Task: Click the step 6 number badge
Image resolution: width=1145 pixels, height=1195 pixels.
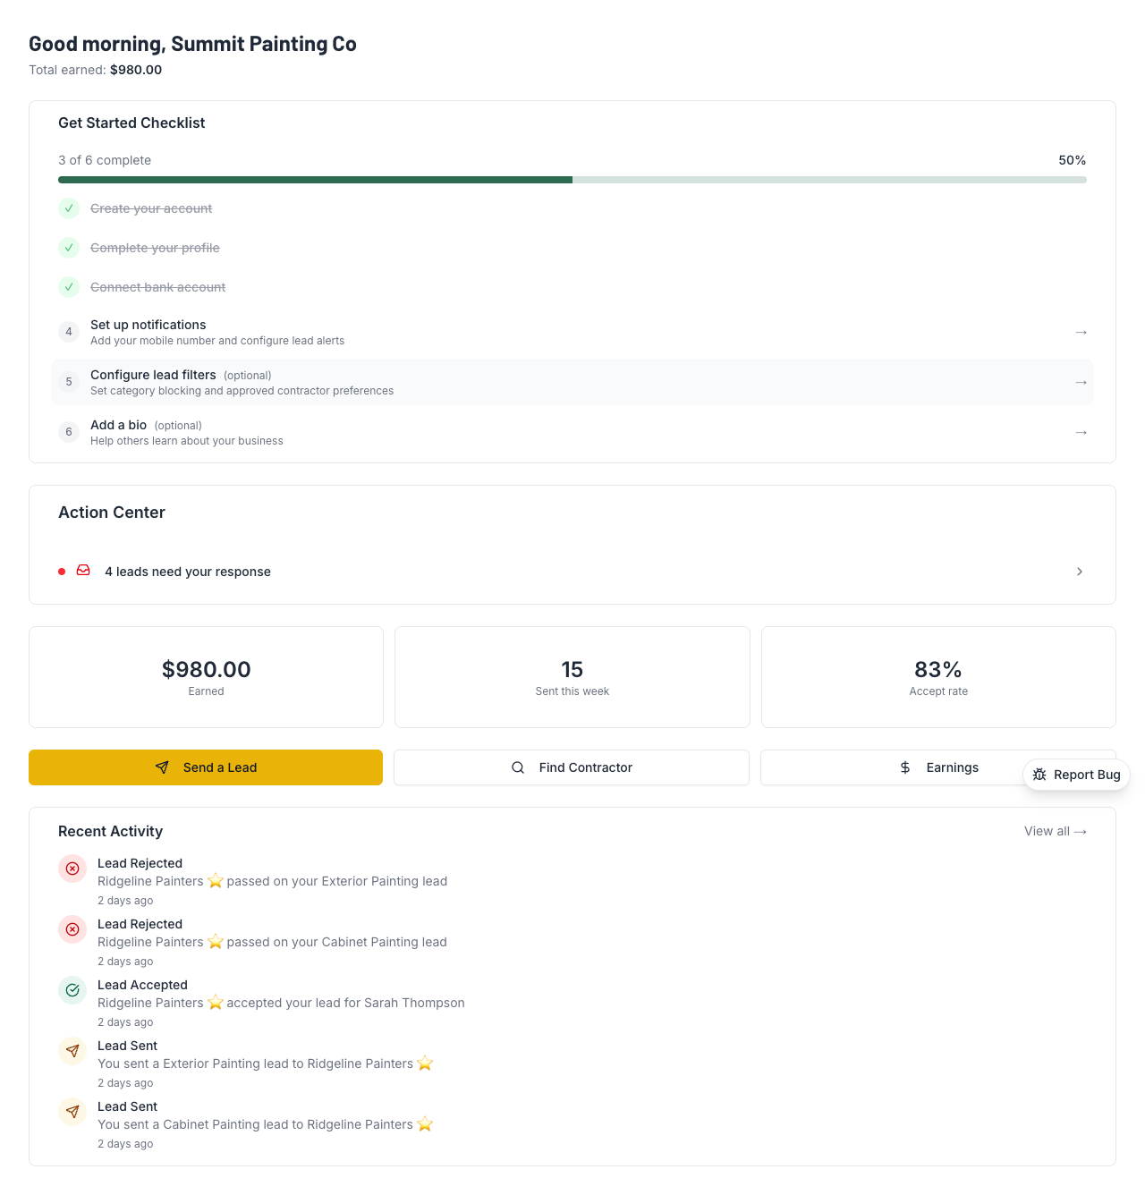Action: coord(69,432)
